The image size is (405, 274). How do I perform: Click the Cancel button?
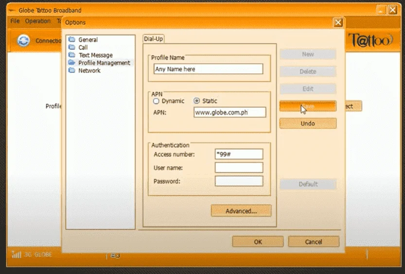314,242
